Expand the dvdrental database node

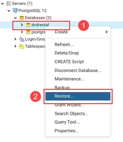tap(22, 25)
